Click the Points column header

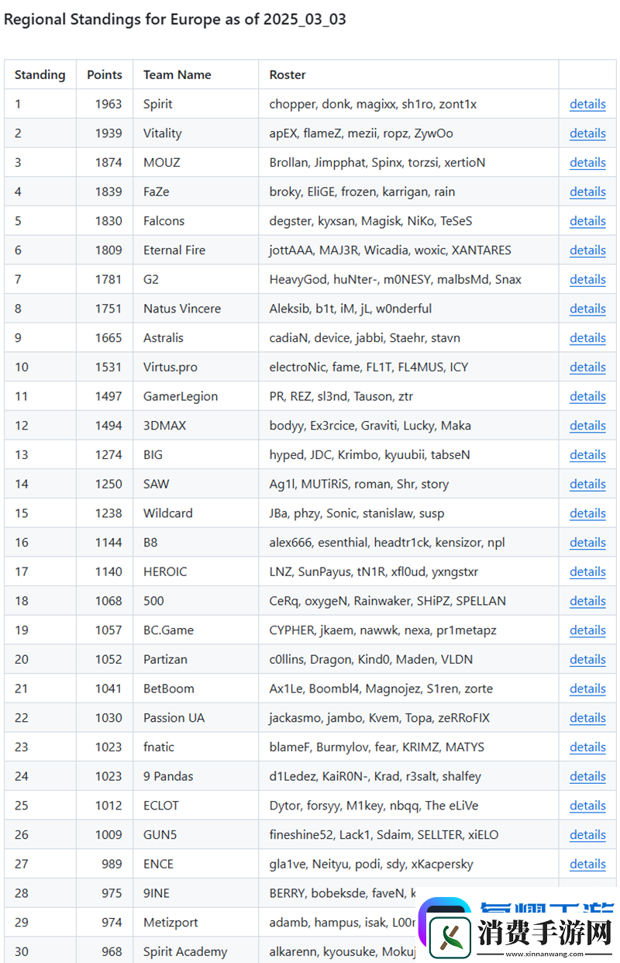(105, 75)
